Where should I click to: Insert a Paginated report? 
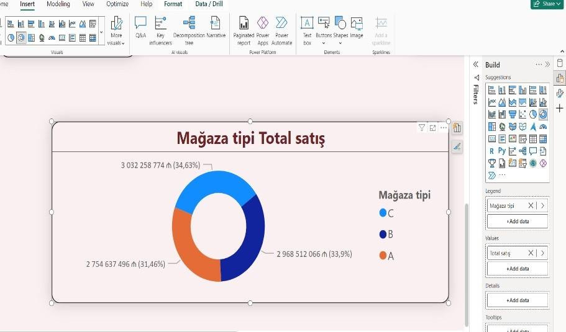coord(244,30)
